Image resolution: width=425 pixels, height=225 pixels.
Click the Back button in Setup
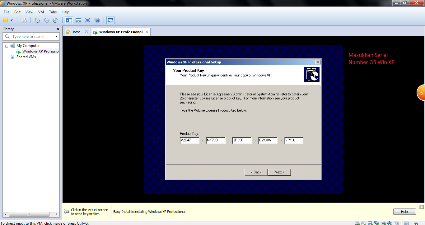click(256, 172)
